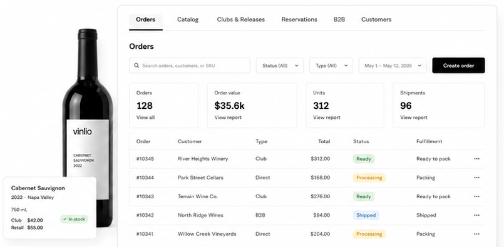
Task: Select order number #10345
Action: pos(145,159)
